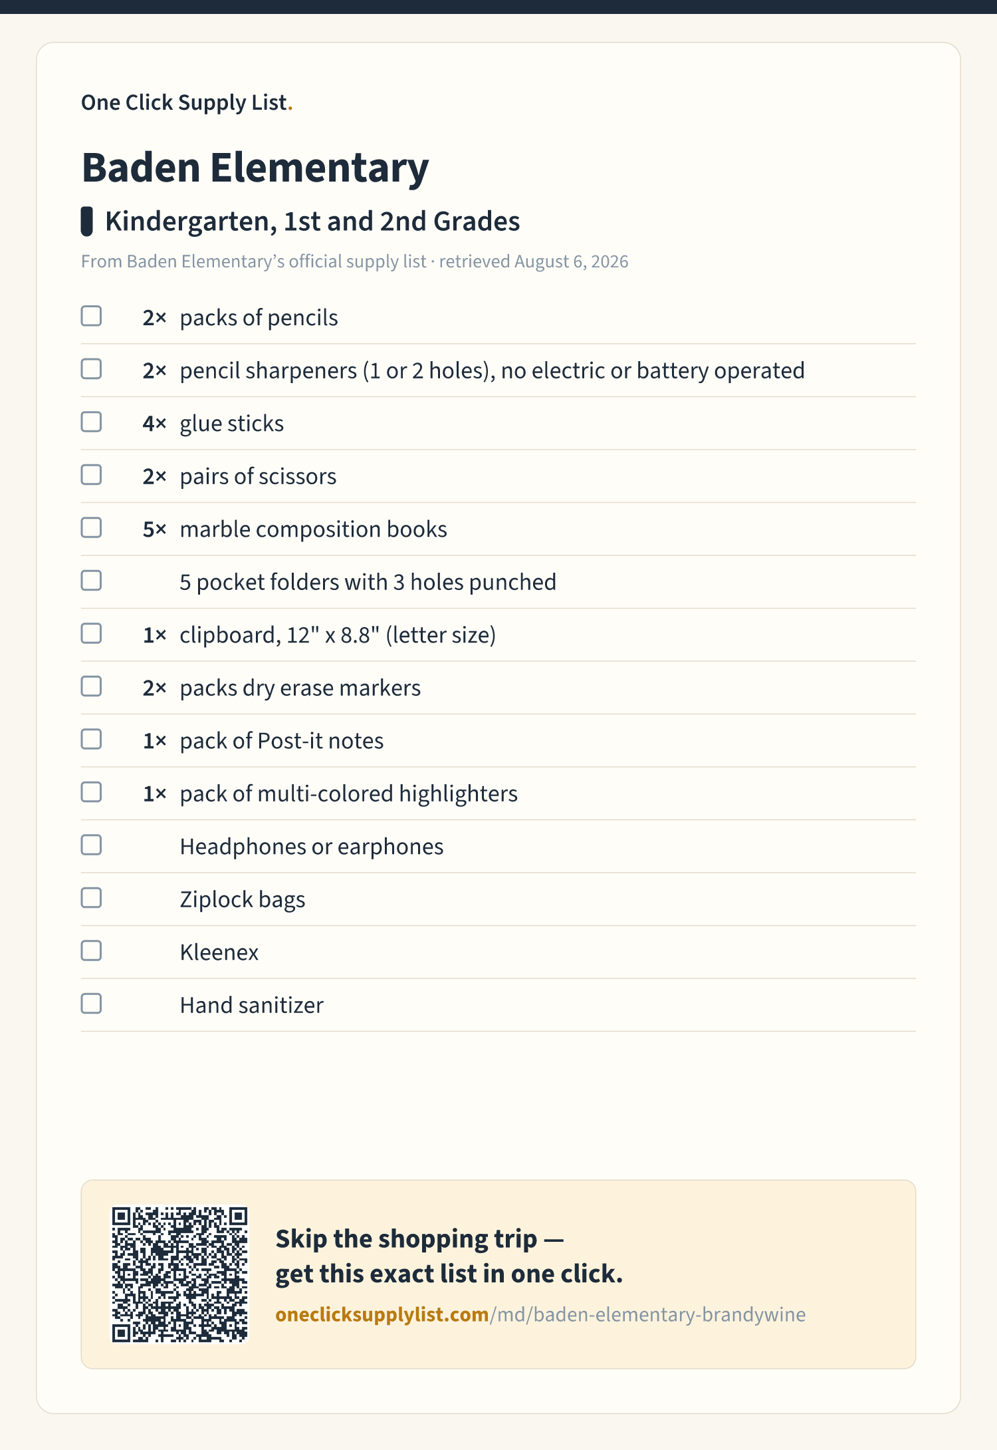Click the grade marker beside Kindergarten heading
The height and width of the screenshot is (1450, 997).
tap(86, 221)
